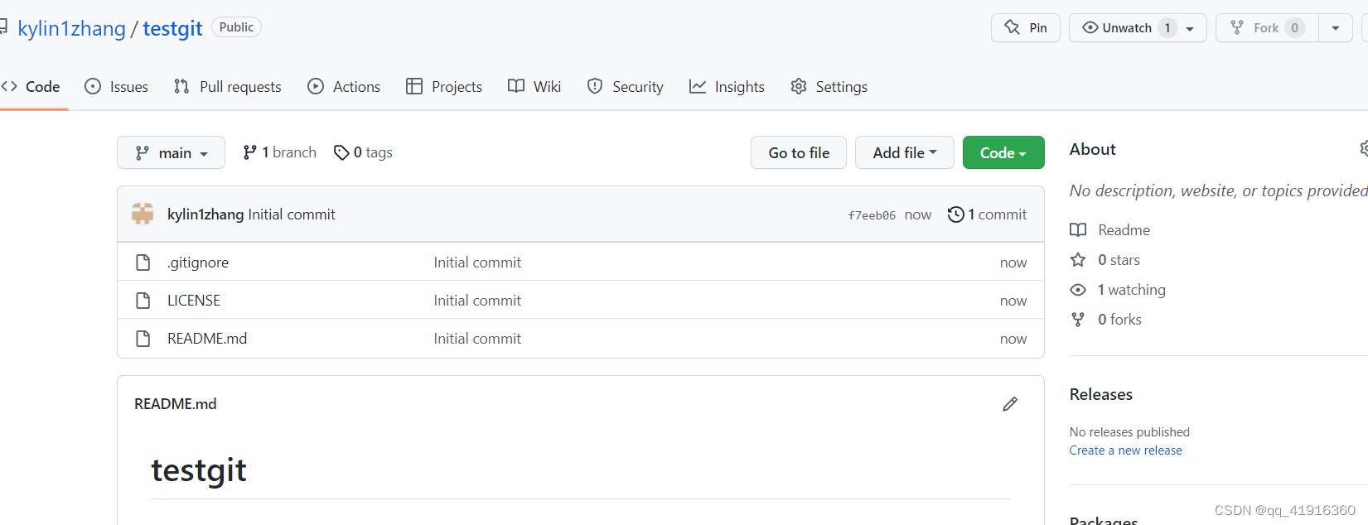
Task: View the 0 stars link
Action: pyautogui.click(x=1119, y=260)
